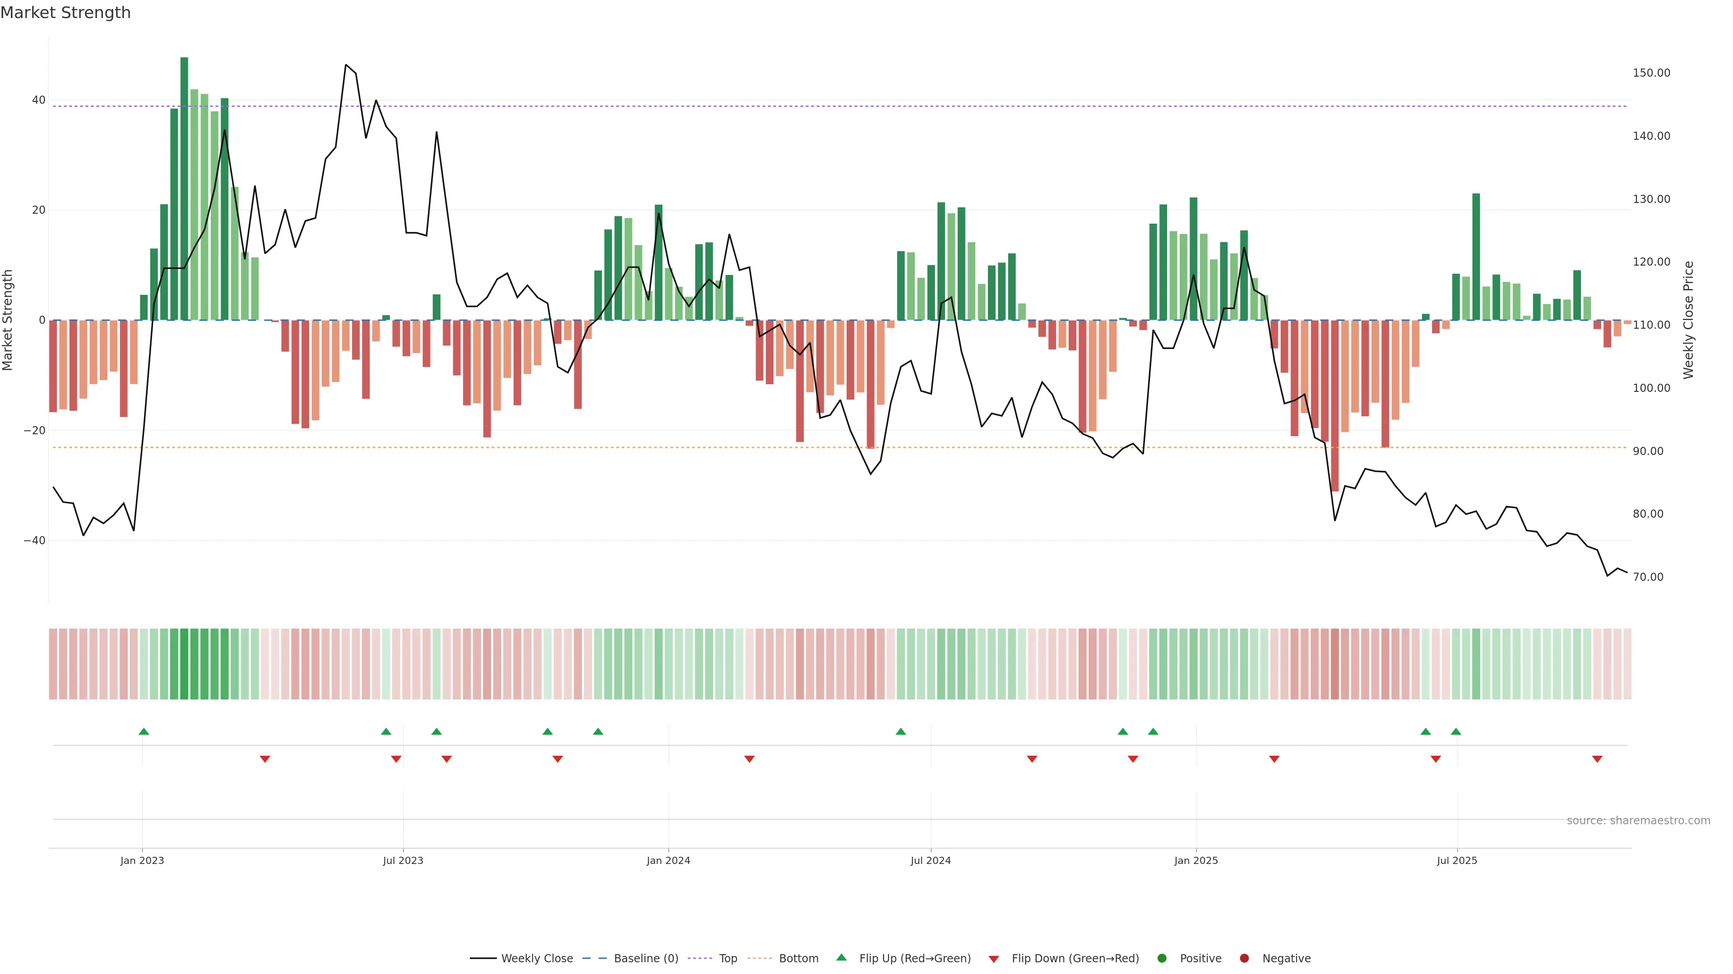1733x974 pixels.
Task: Click the flip-up triangle just before Jul 2024
Action: click(901, 731)
